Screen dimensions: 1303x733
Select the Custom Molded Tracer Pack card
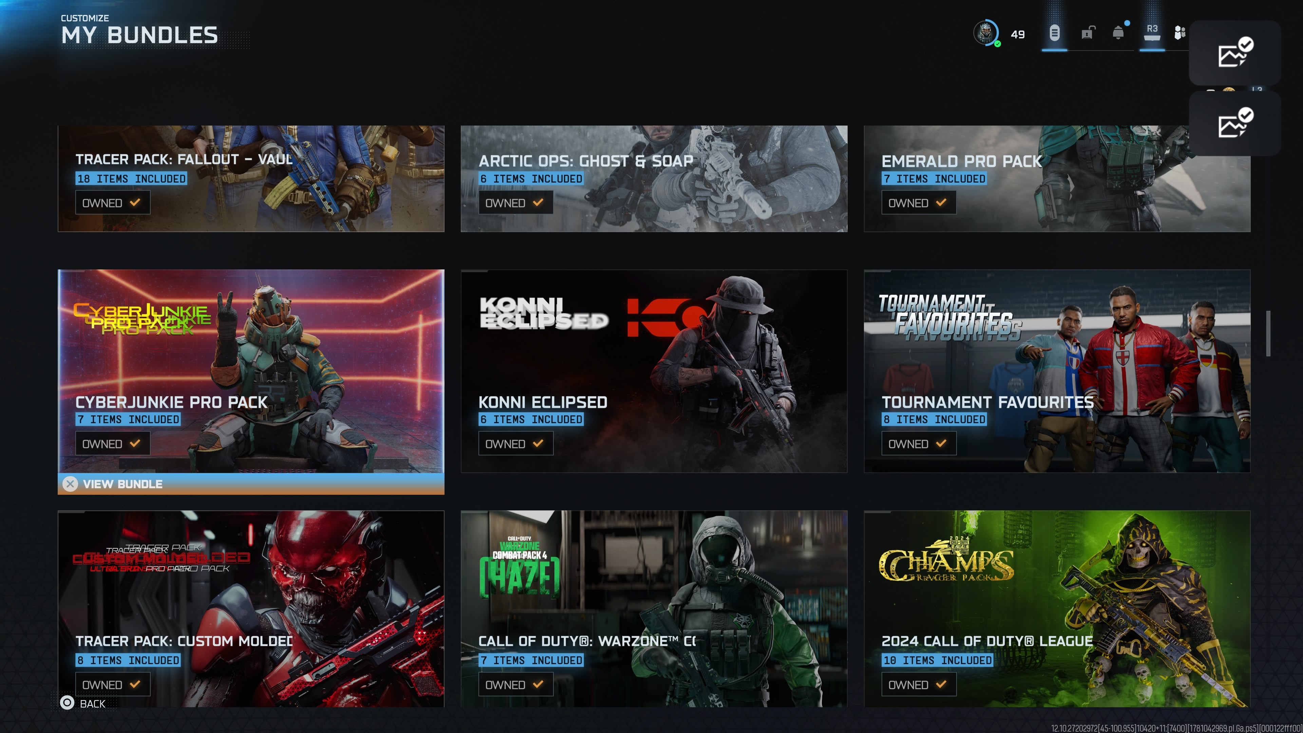(251, 609)
